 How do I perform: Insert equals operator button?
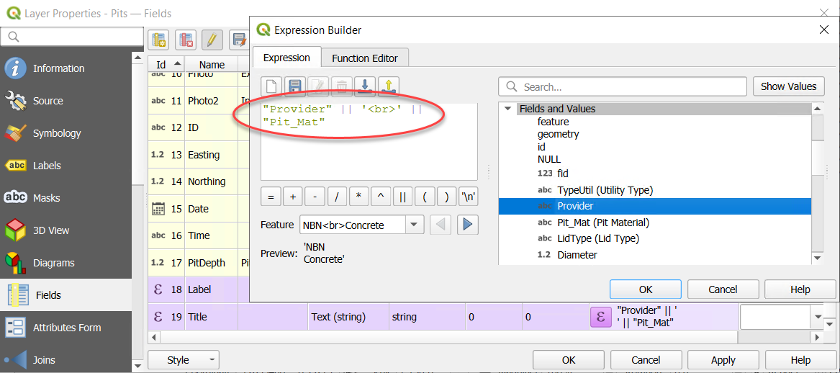[x=271, y=197]
